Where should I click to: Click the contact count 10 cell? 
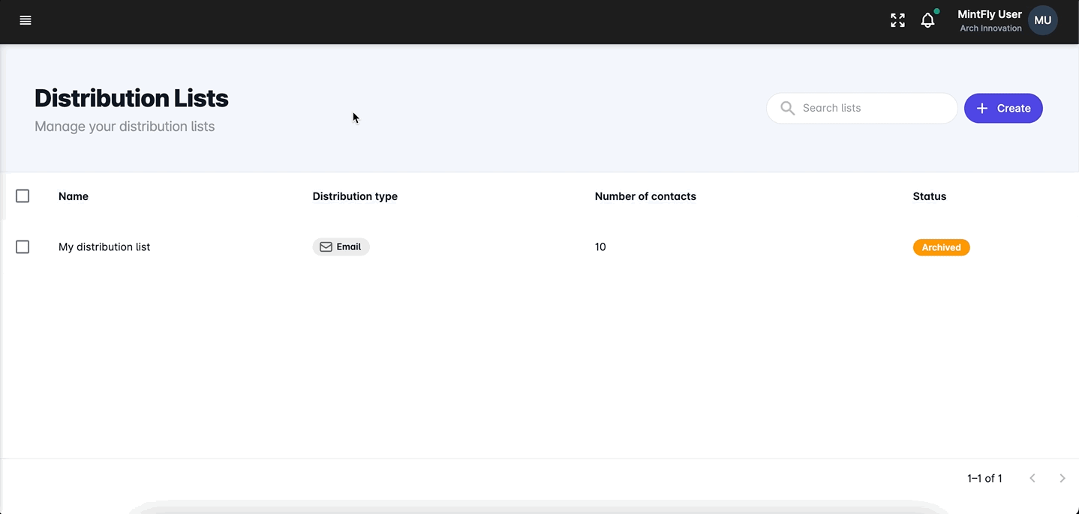pos(600,247)
